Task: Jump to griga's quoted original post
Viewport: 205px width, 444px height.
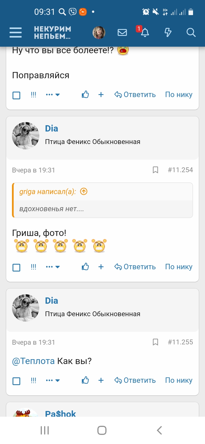Action: (x=83, y=192)
